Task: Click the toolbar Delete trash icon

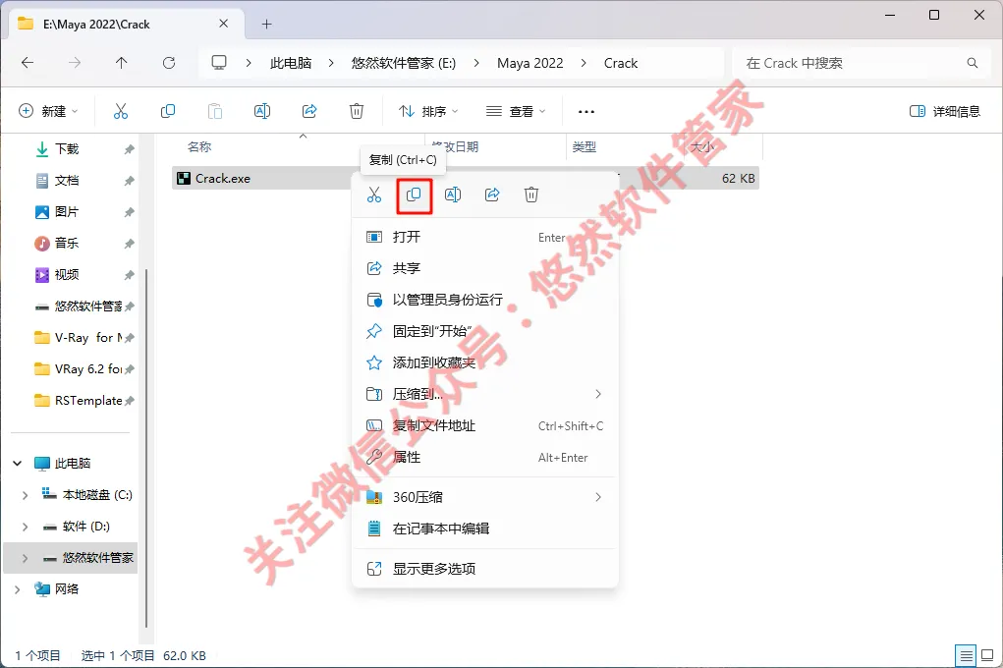Action: click(357, 111)
